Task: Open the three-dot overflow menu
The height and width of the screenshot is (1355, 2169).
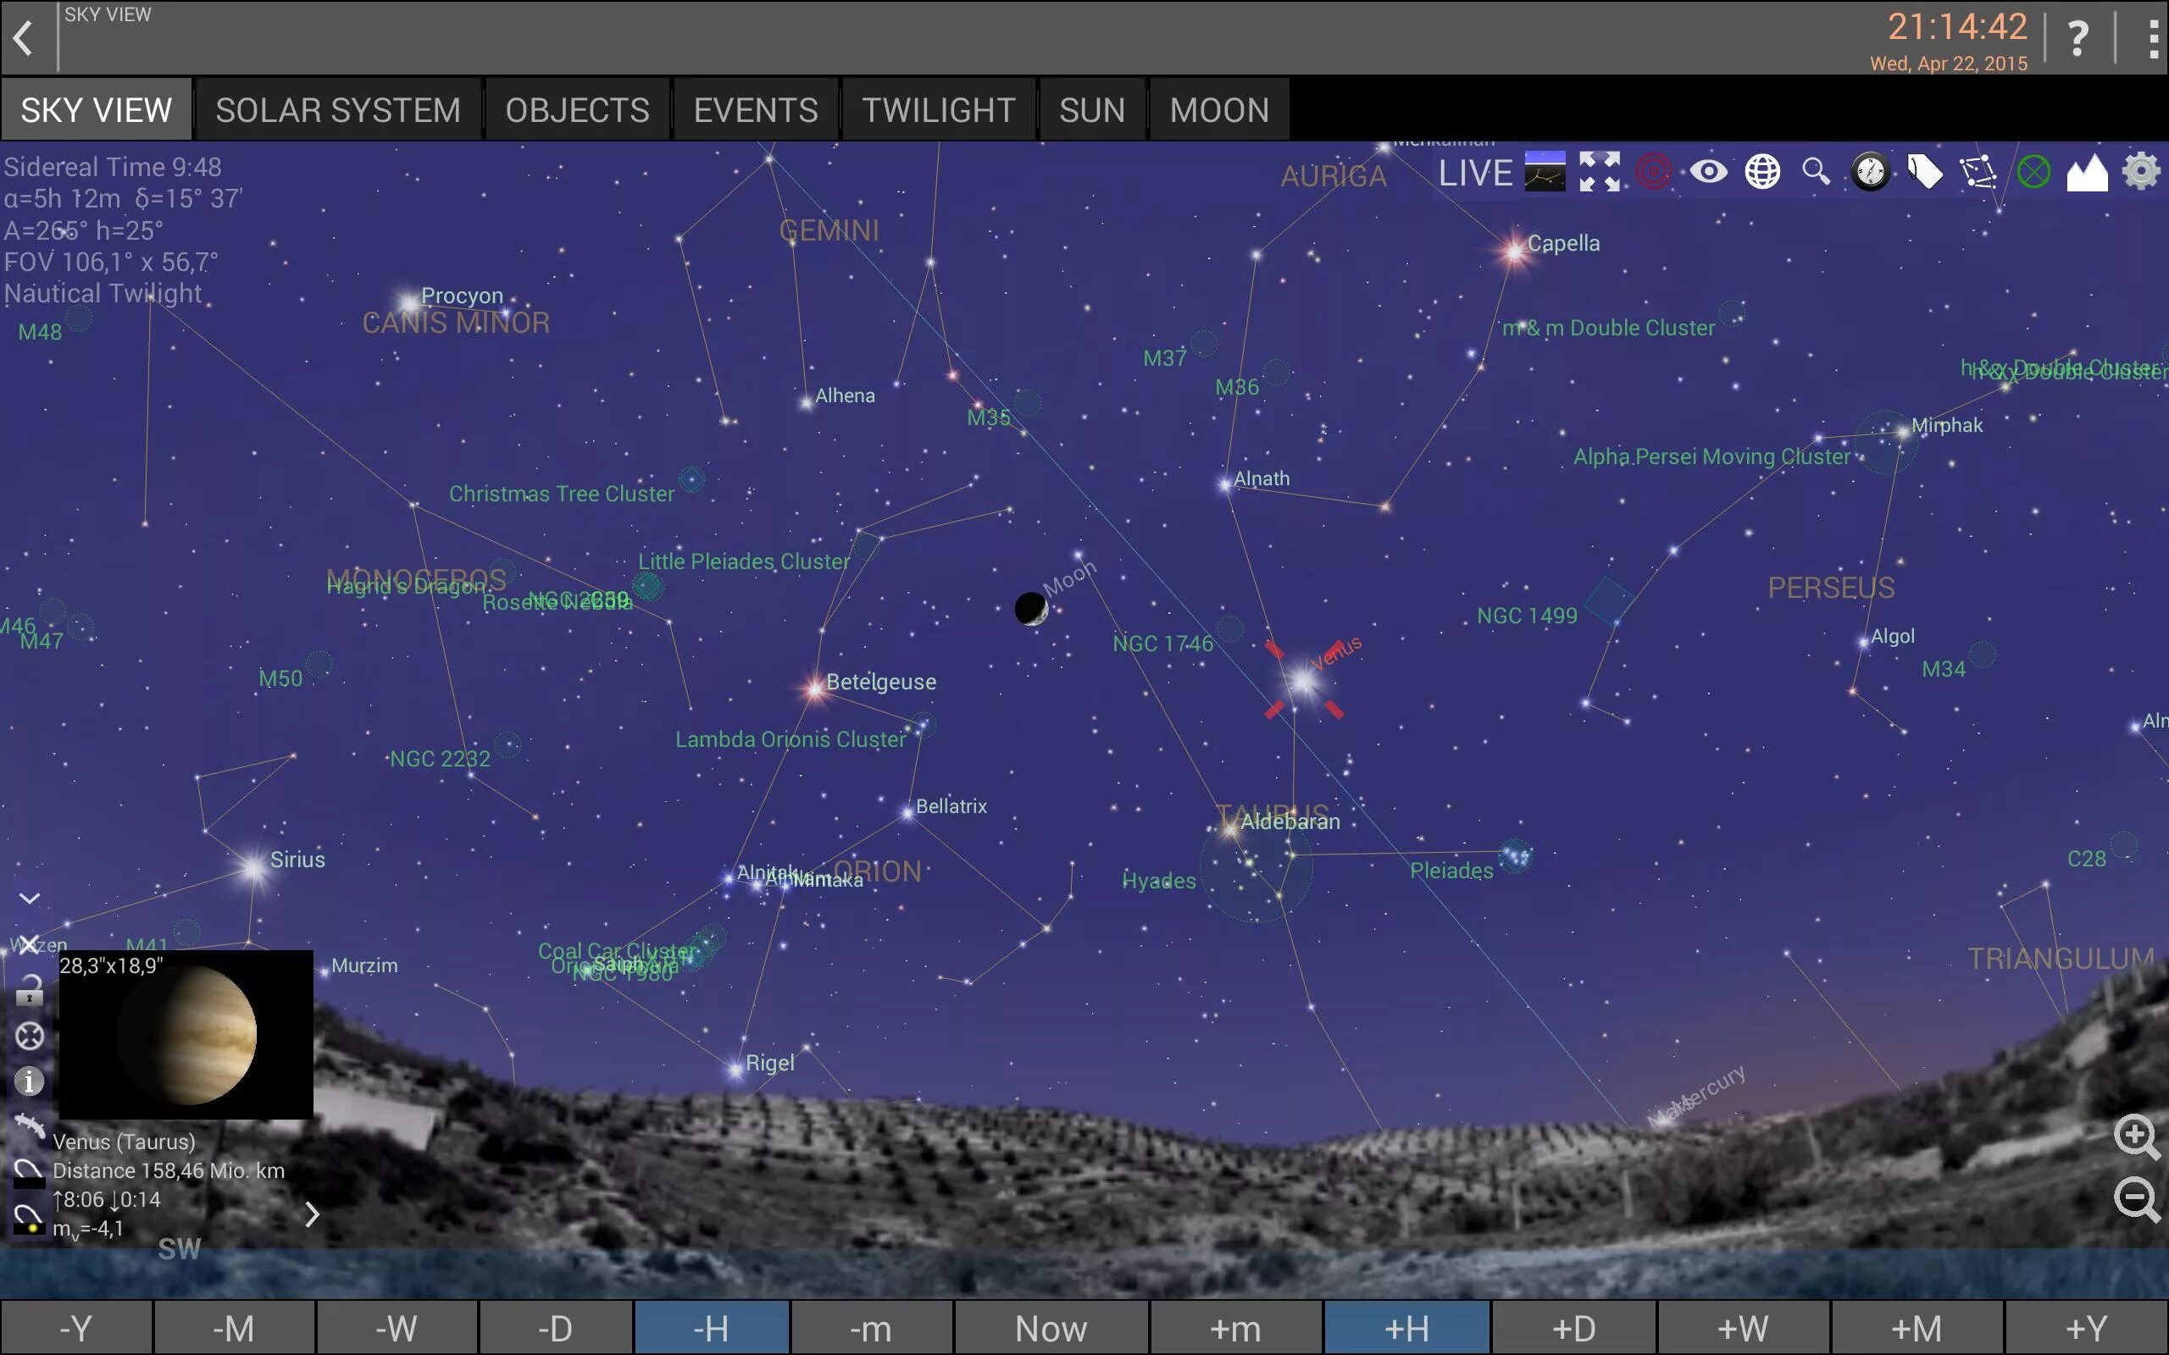Action: [2153, 39]
